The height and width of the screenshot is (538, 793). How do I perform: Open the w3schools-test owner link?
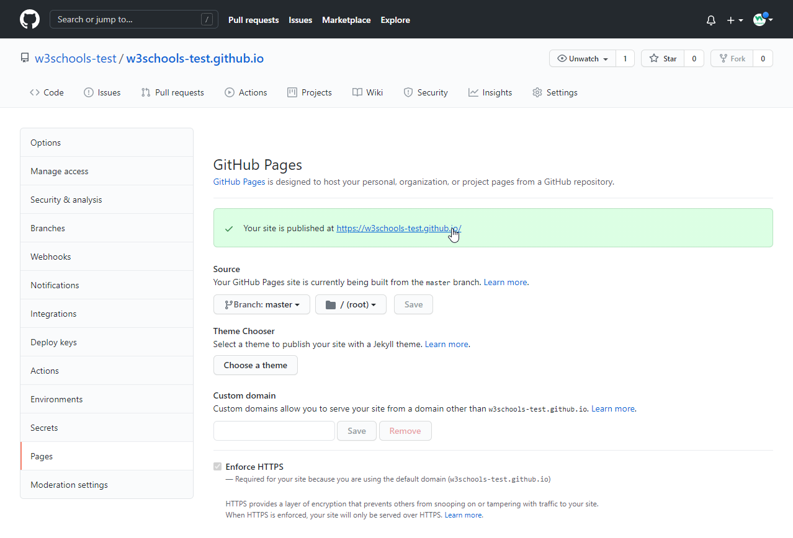pos(76,58)
